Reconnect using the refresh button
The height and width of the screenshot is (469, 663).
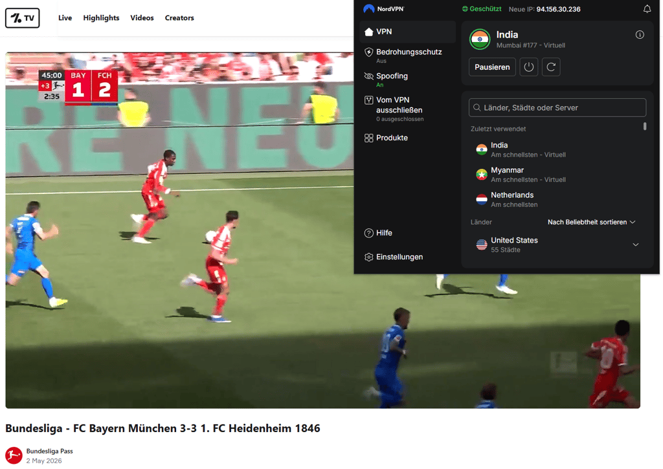(x=551, y=67)
